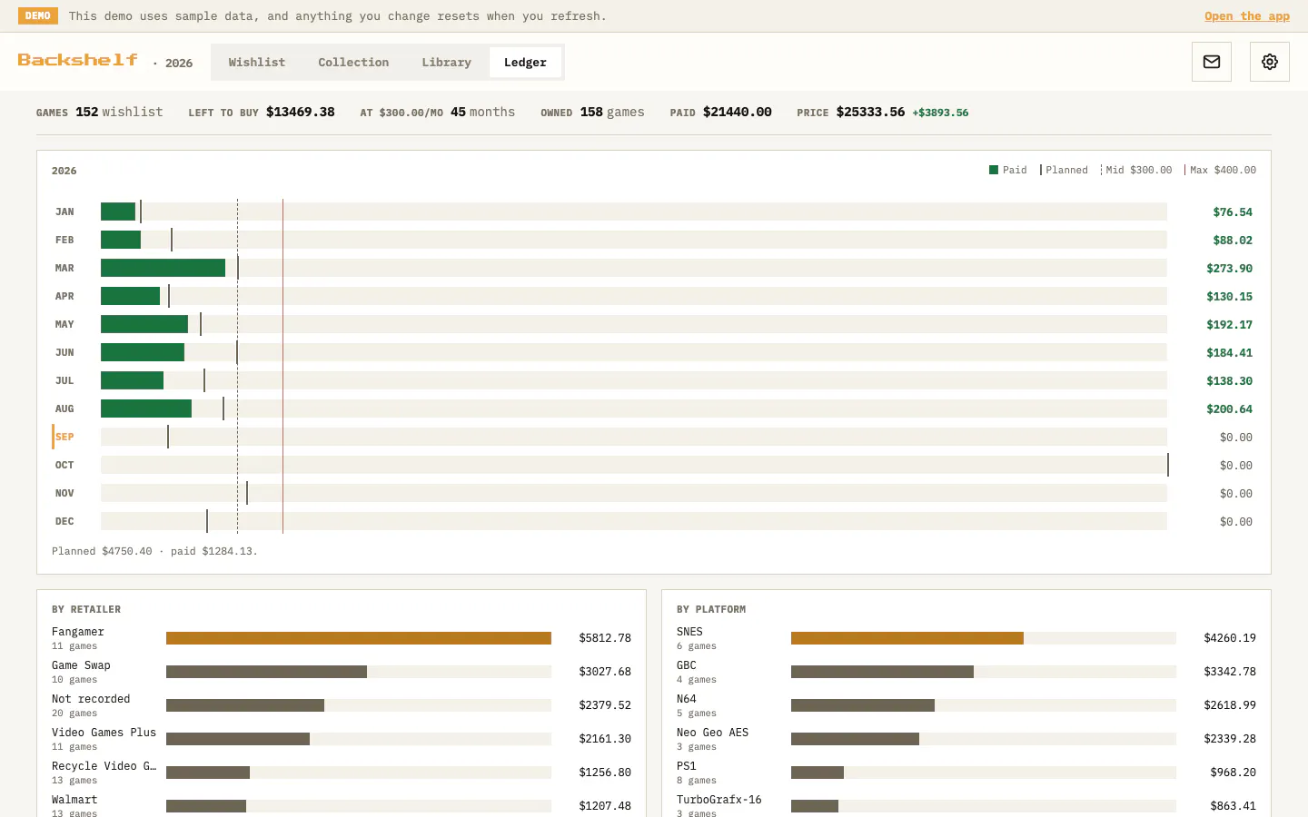Click the SNES platform bar
Image resolution: width=1308 pixels, height=817 pixels.
(907, 638)
